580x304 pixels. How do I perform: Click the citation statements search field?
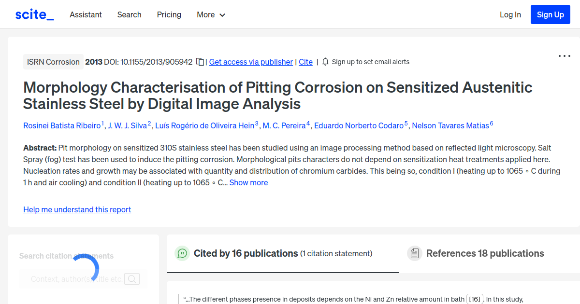coord(77,279)
